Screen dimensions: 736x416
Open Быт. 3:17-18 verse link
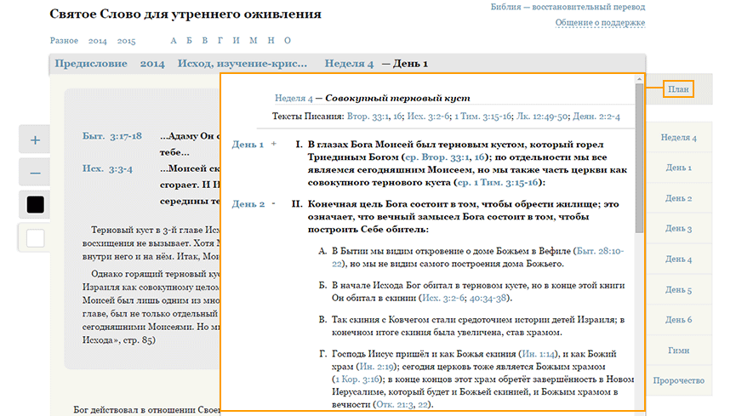tap(112, 136)
